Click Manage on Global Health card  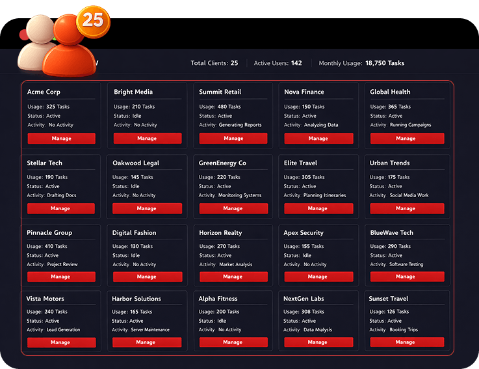[x=406, y=139]
